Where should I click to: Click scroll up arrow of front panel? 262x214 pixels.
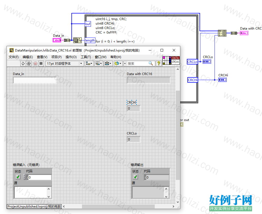click(178, 69)
